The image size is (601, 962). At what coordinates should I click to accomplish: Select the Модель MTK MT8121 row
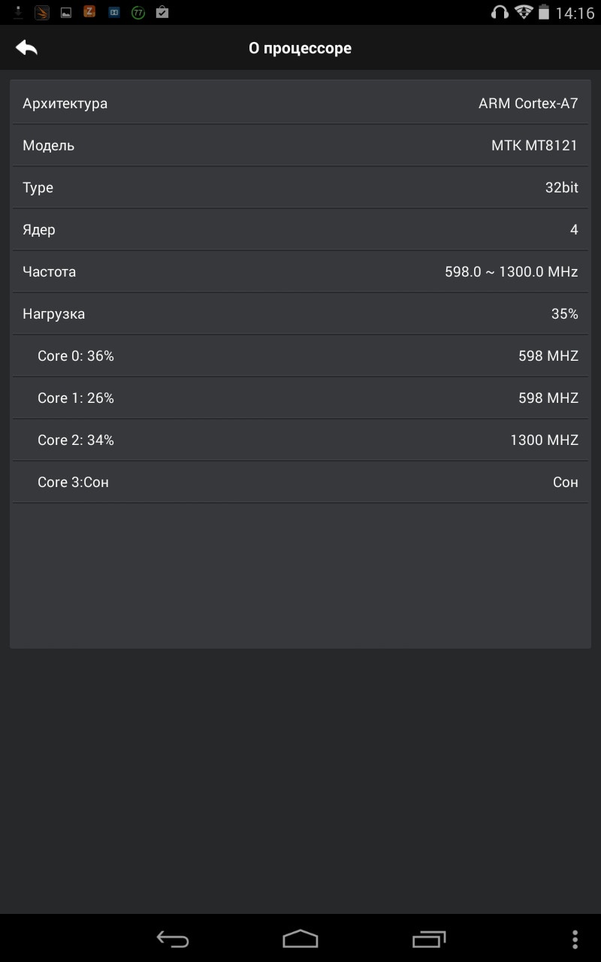click(300, 146)
